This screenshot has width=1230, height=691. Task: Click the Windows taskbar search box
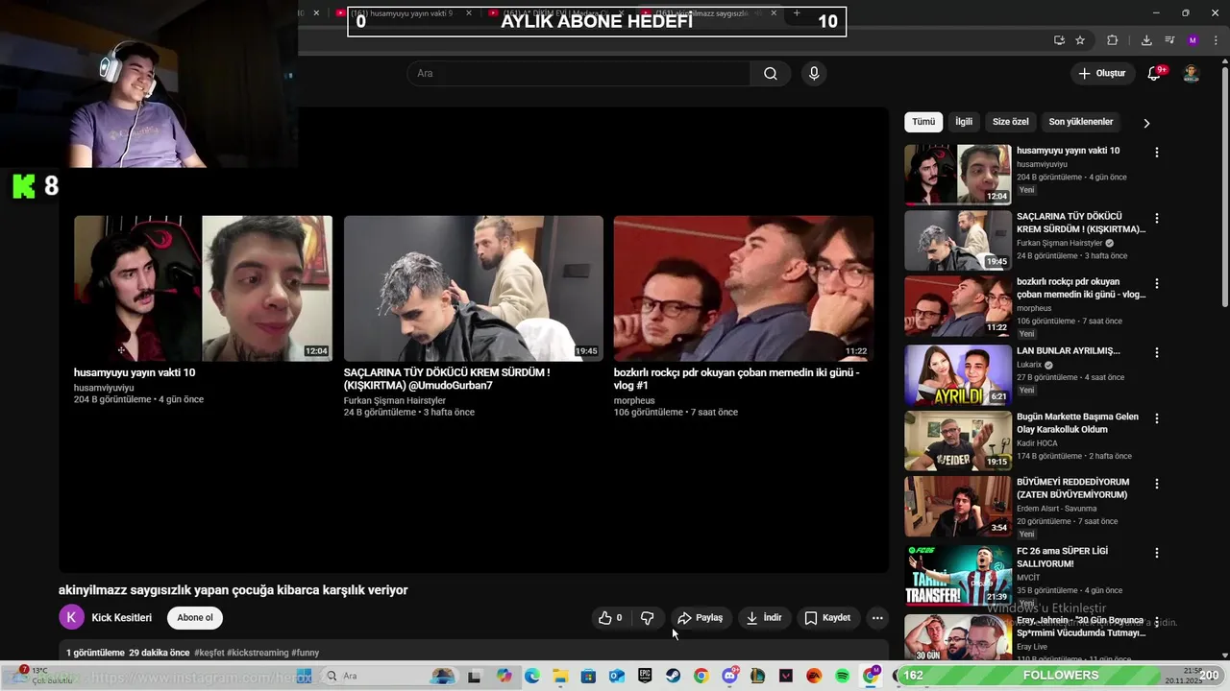pyautogui.click(x=387, y=676)
